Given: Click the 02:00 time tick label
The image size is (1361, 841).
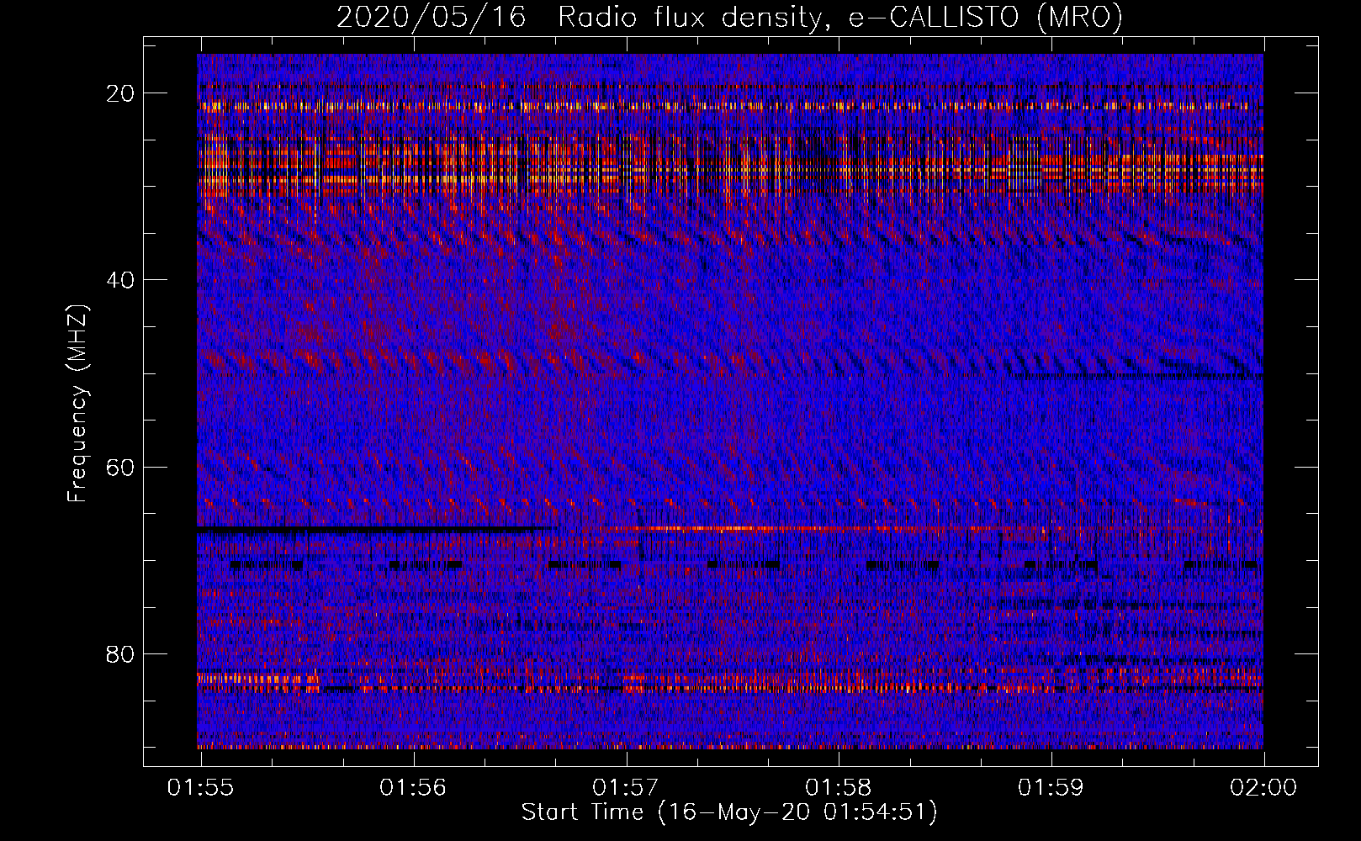Looking at the screenshot, I should pos(1263,788).
